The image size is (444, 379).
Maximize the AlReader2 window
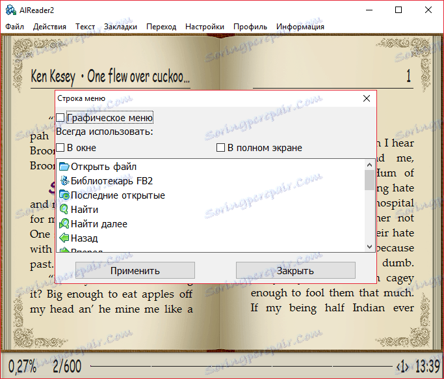click(398, 10)
